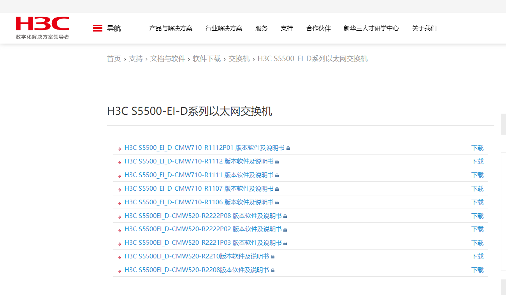
Task: Click lock icon beside R1112P01 software entry
Action: (x=288, y=148)
